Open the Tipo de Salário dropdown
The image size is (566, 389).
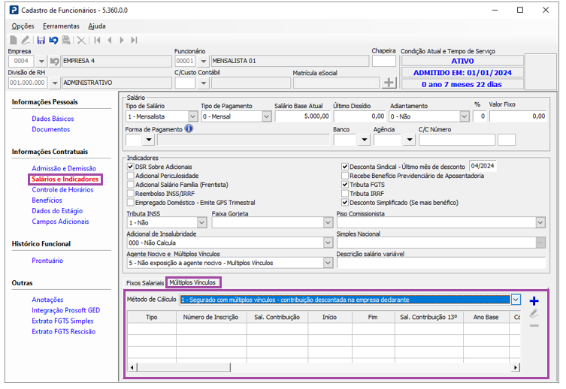click(192, 116)
